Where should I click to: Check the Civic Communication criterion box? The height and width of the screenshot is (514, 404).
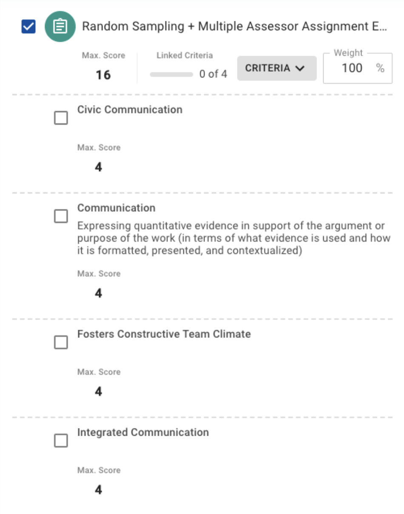tap(61, 118)
